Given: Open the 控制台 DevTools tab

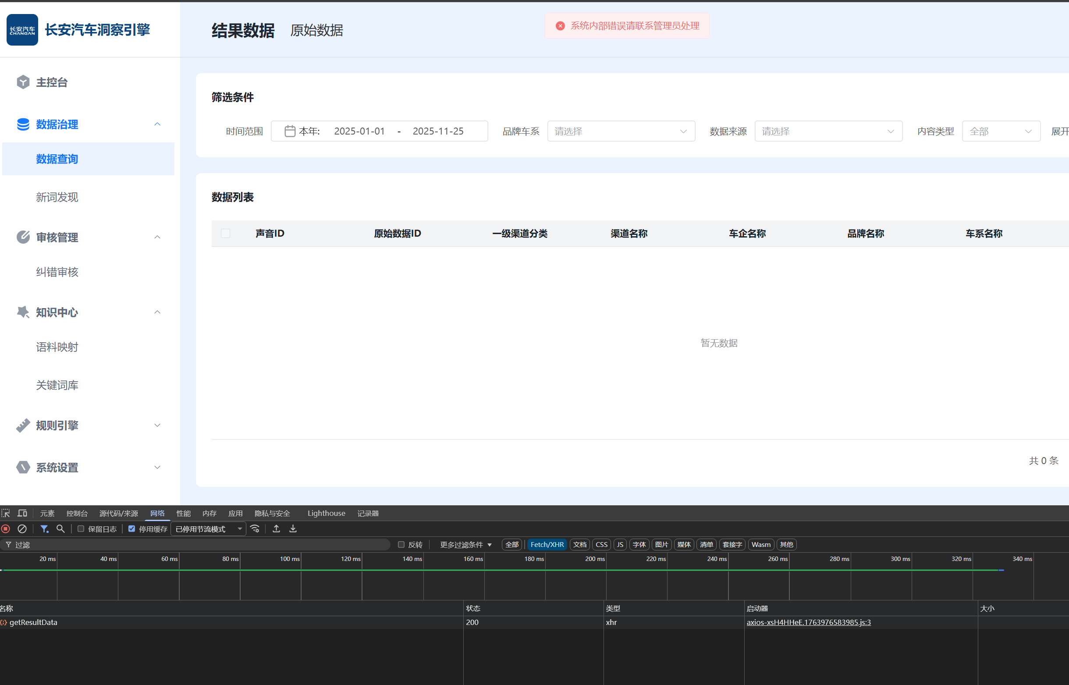Looking at the screenshot, I should click(77, 513).
